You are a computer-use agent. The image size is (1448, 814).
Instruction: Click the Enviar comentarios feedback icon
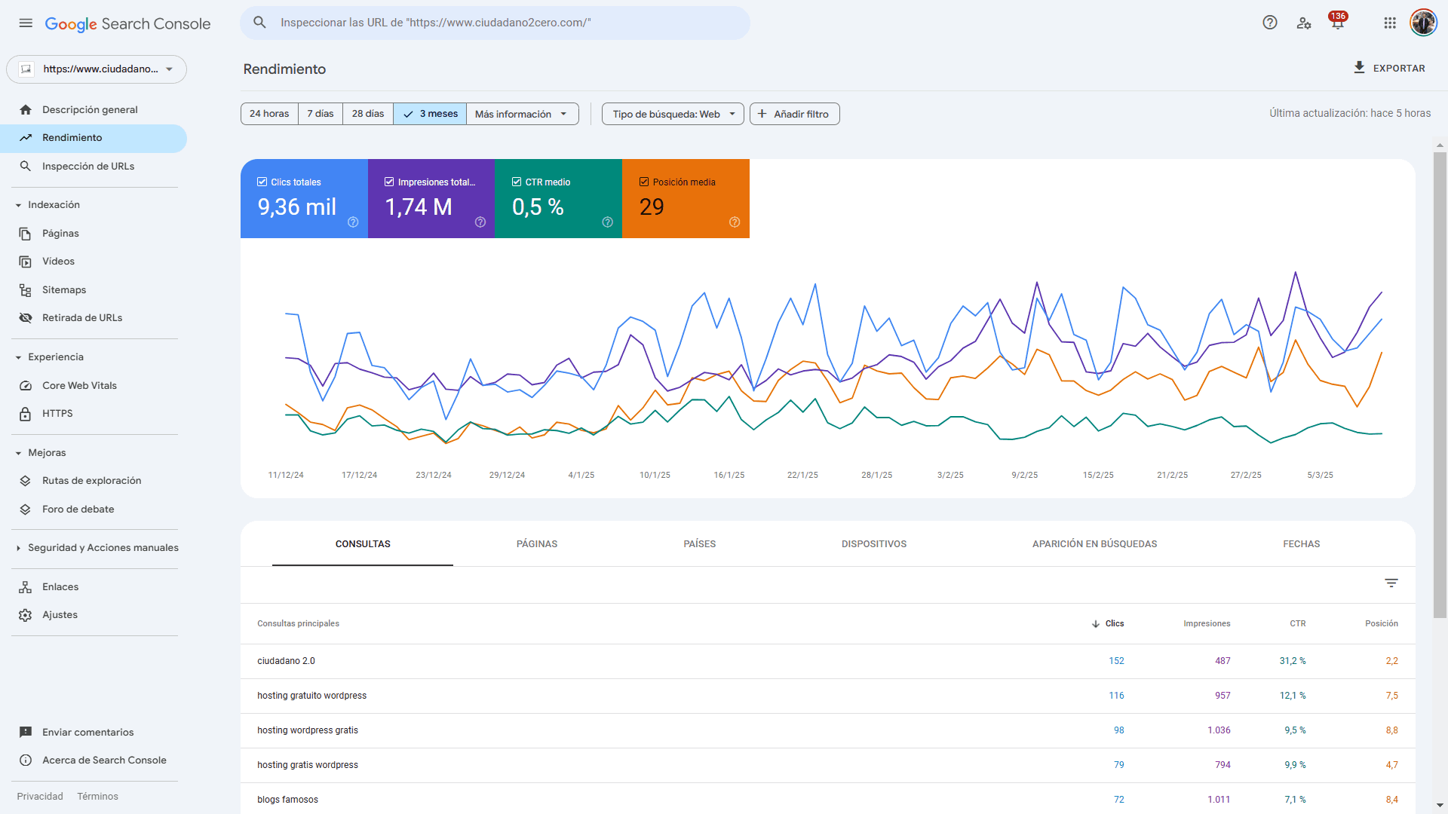pos(26,733)
